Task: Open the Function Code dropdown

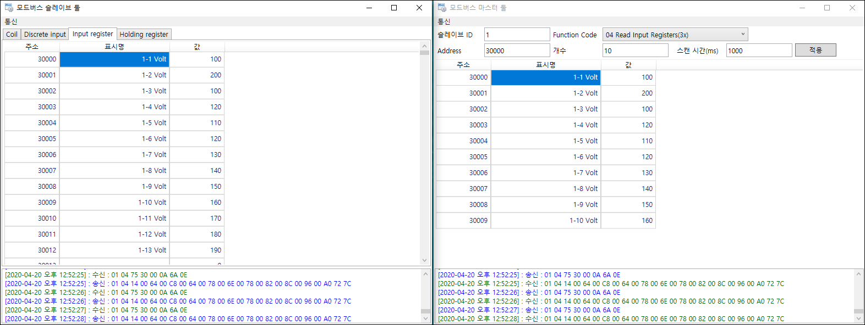Action: [x=675, y=35]
